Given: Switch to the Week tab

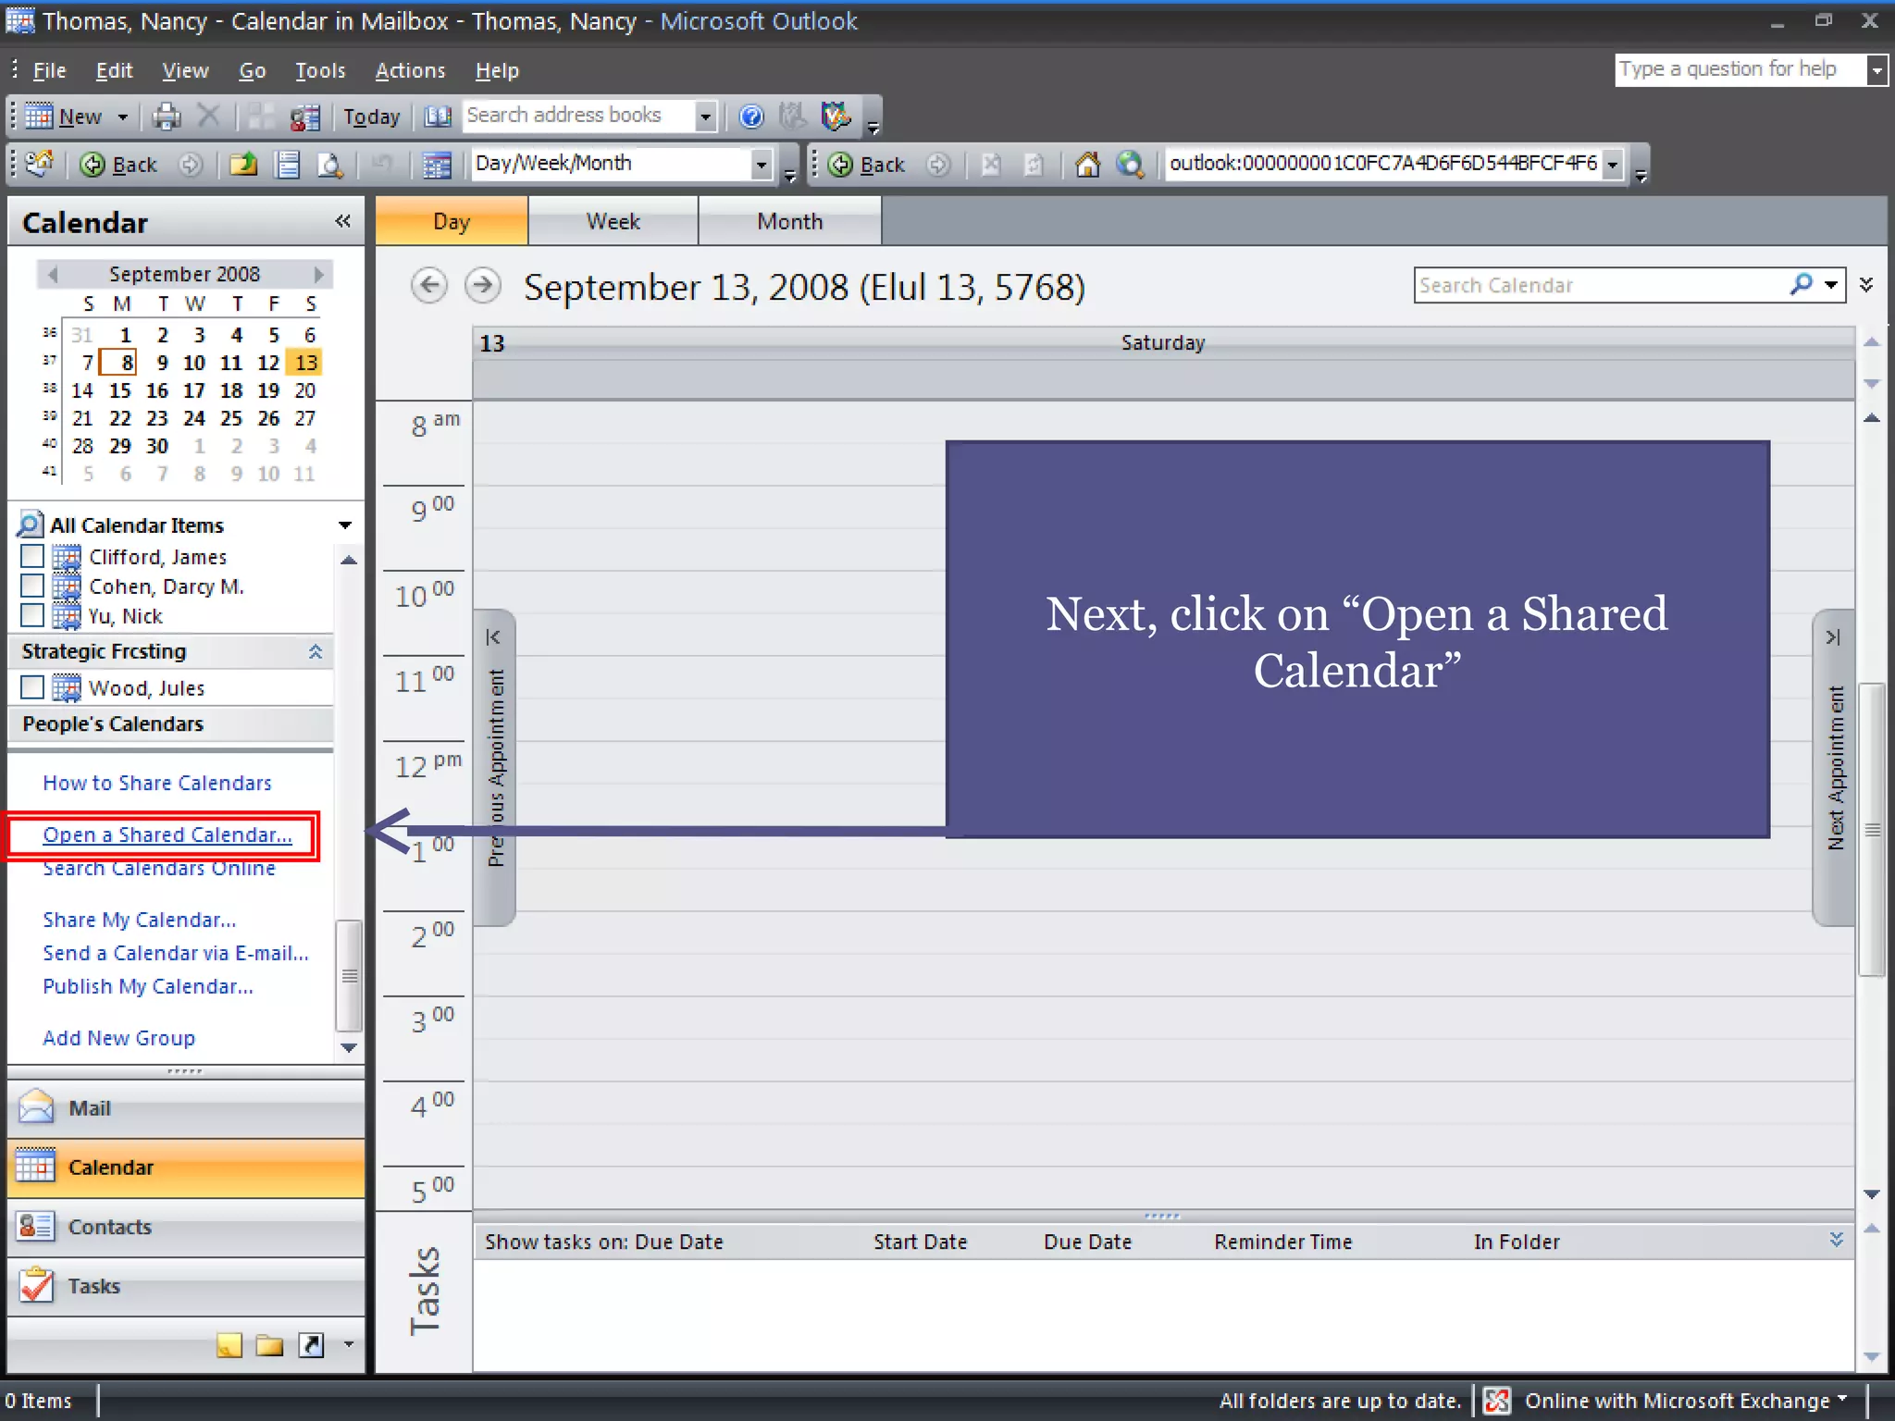Looking at the screenshot, I should (613, 221).
